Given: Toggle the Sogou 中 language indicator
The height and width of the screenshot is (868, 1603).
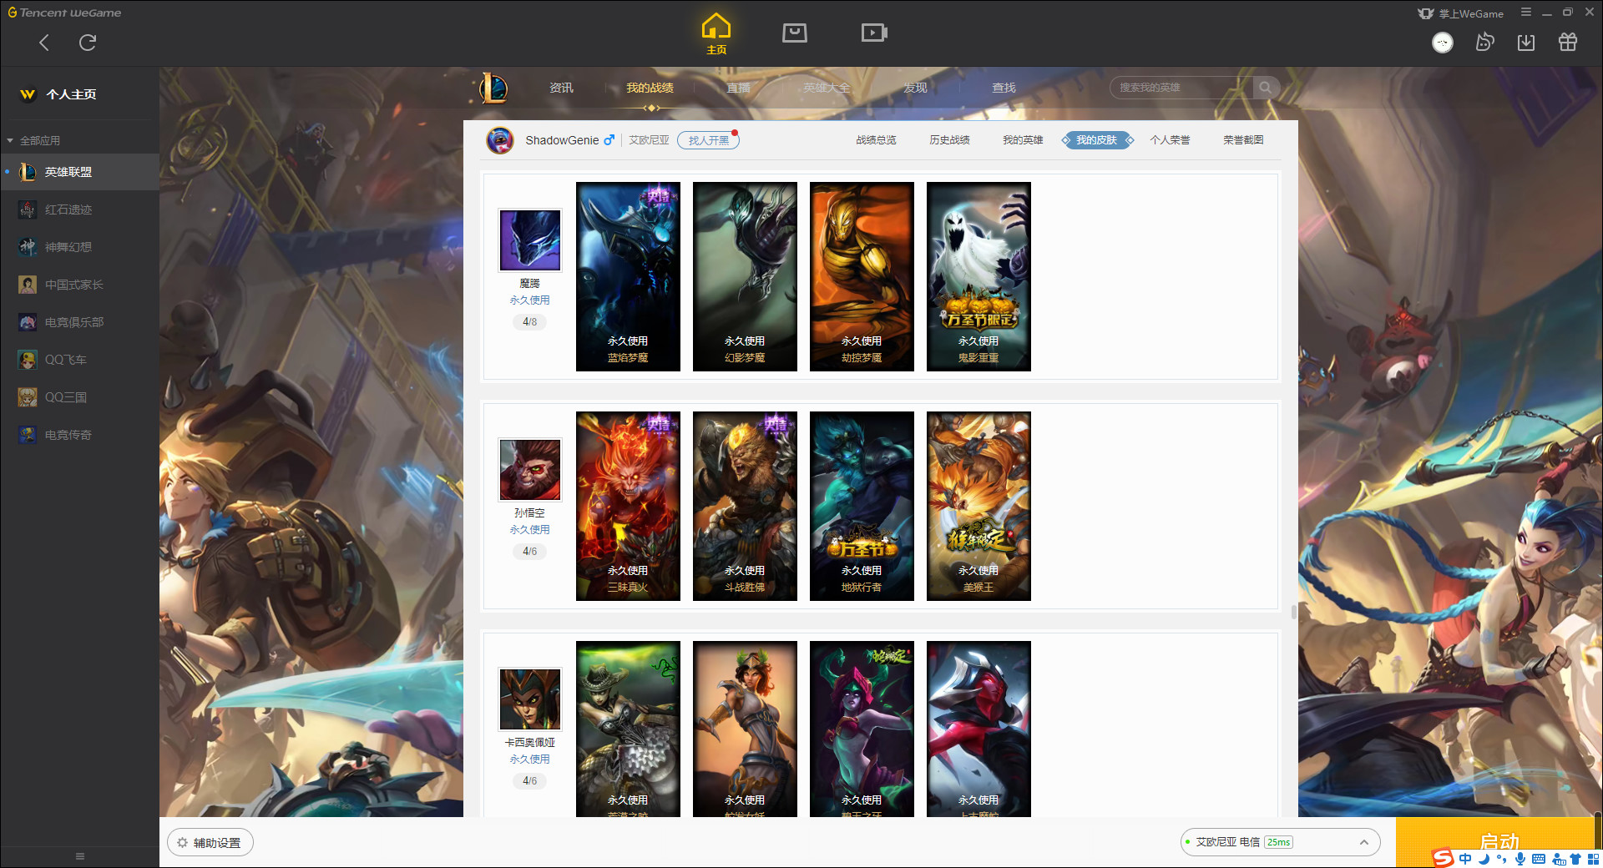Looking at the screenshot, I should (x=1465, y=859).
